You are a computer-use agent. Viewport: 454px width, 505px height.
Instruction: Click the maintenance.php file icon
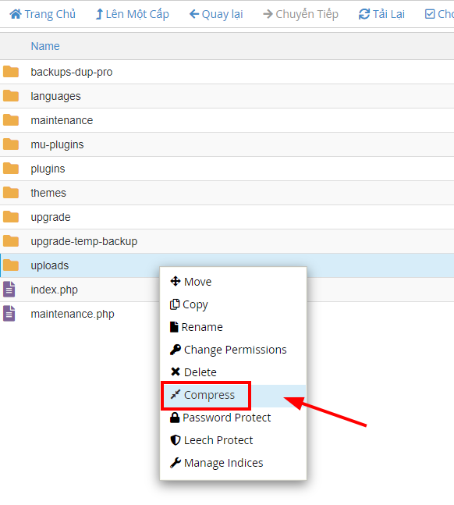(x=9, y=313)
